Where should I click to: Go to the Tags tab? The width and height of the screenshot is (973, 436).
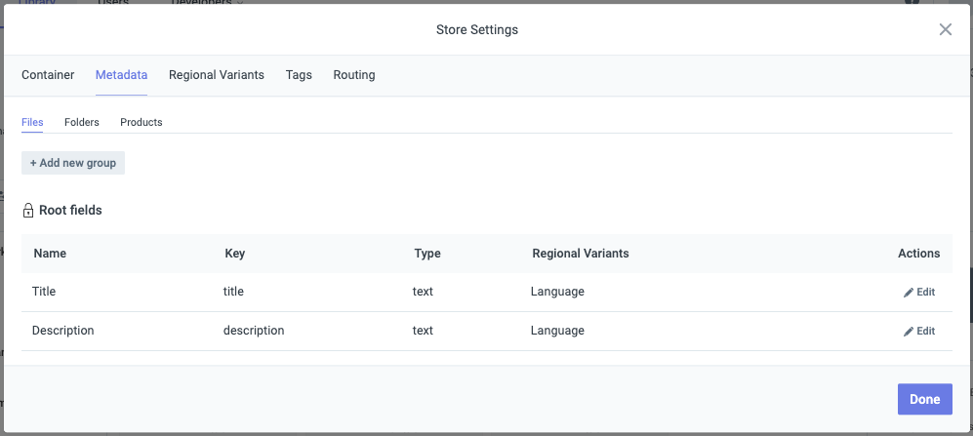click(x=299, y=75)
